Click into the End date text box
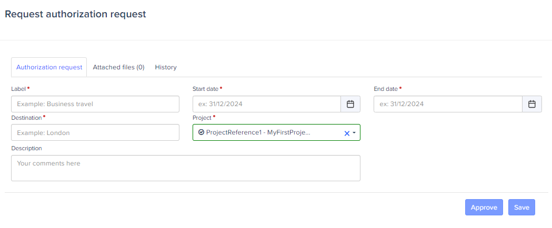This screenshot has height=228, width=552. coord(448,104)
